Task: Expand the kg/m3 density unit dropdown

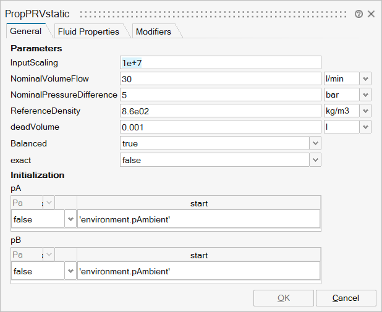Action: point(365,111)
